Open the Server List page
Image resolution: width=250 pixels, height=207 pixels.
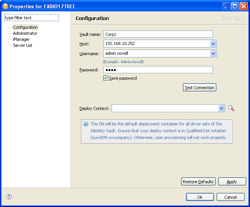23,45
